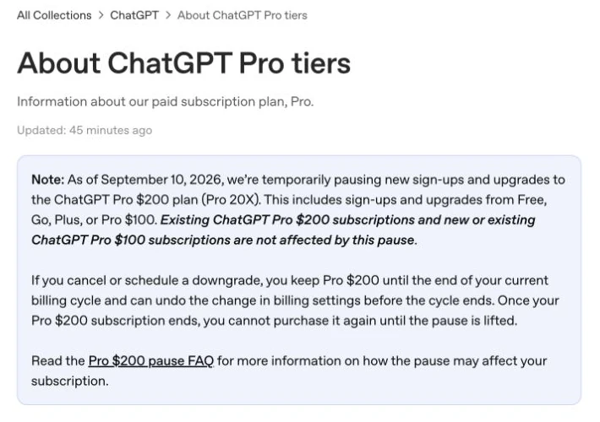Click the final word 'subscription.' in the note
600x422 pixels.
tap(70, 381)
